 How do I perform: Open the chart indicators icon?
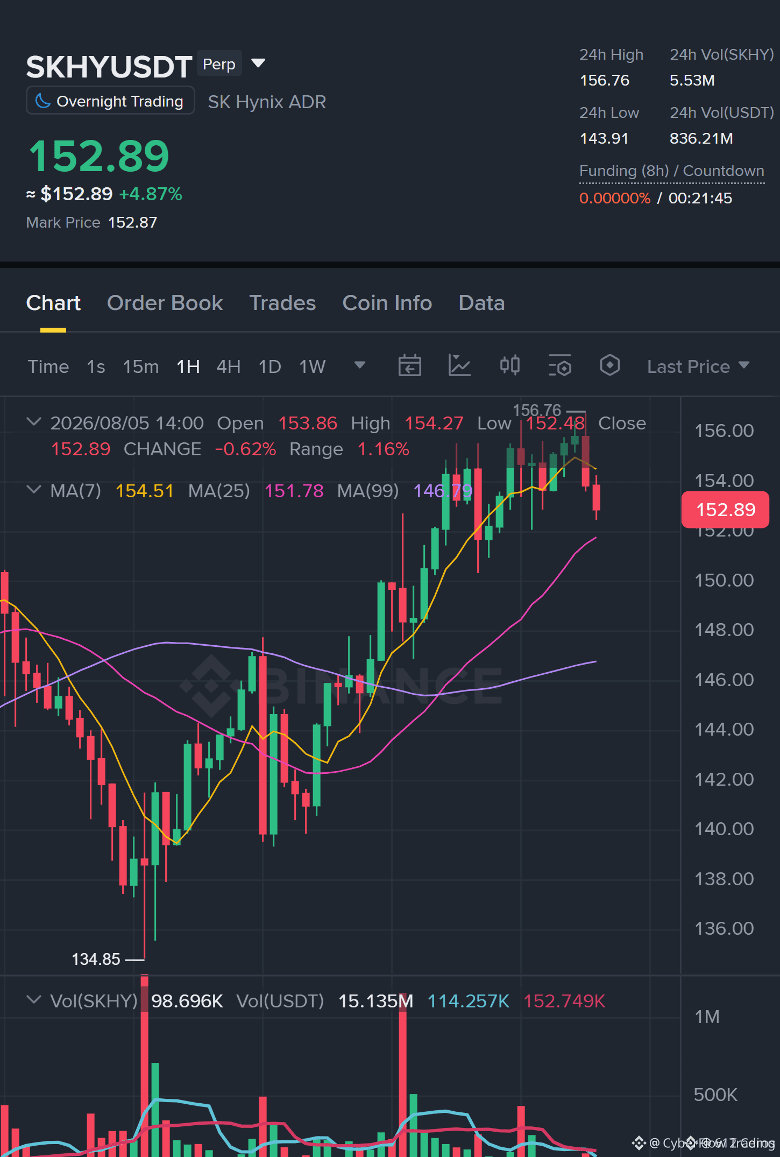point(459,366)
